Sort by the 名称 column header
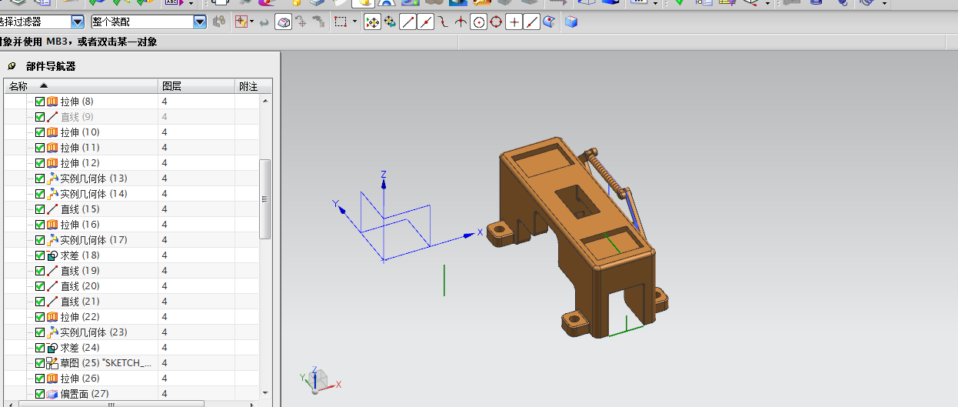The width and height of the screenshot is (958, 407). [81, 86]
